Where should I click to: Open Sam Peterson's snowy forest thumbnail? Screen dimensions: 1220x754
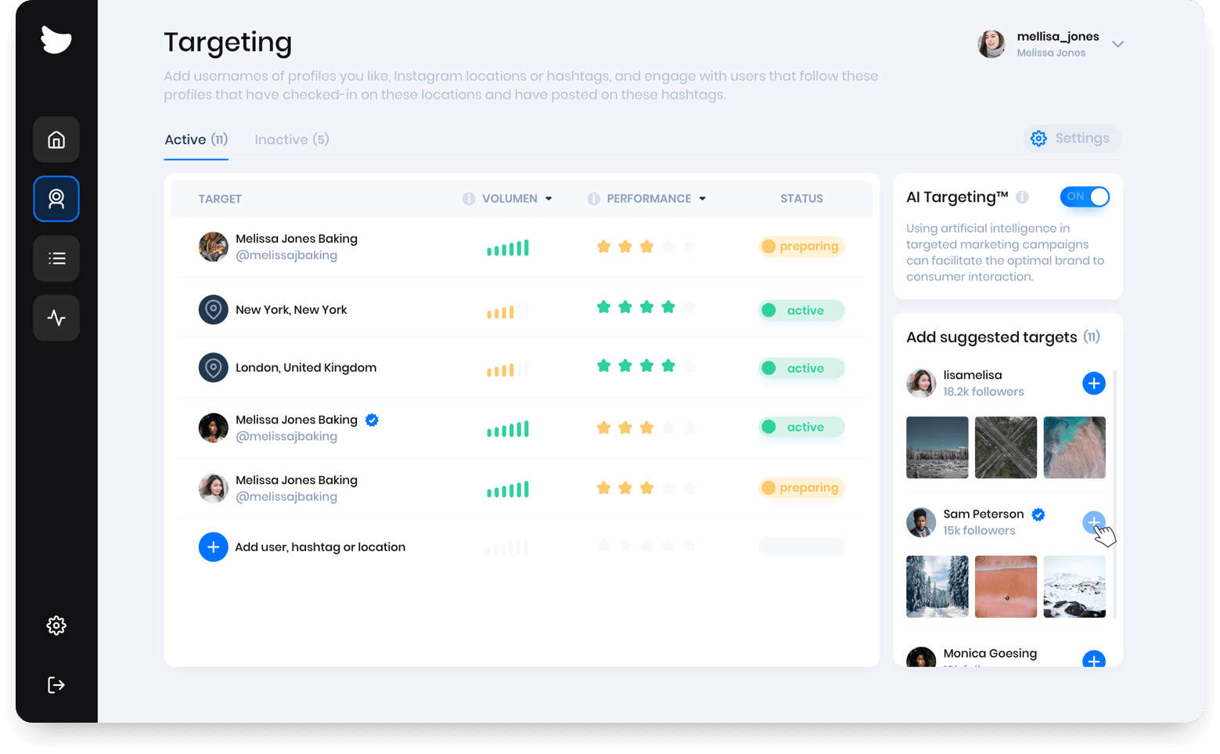click(937, 586)
